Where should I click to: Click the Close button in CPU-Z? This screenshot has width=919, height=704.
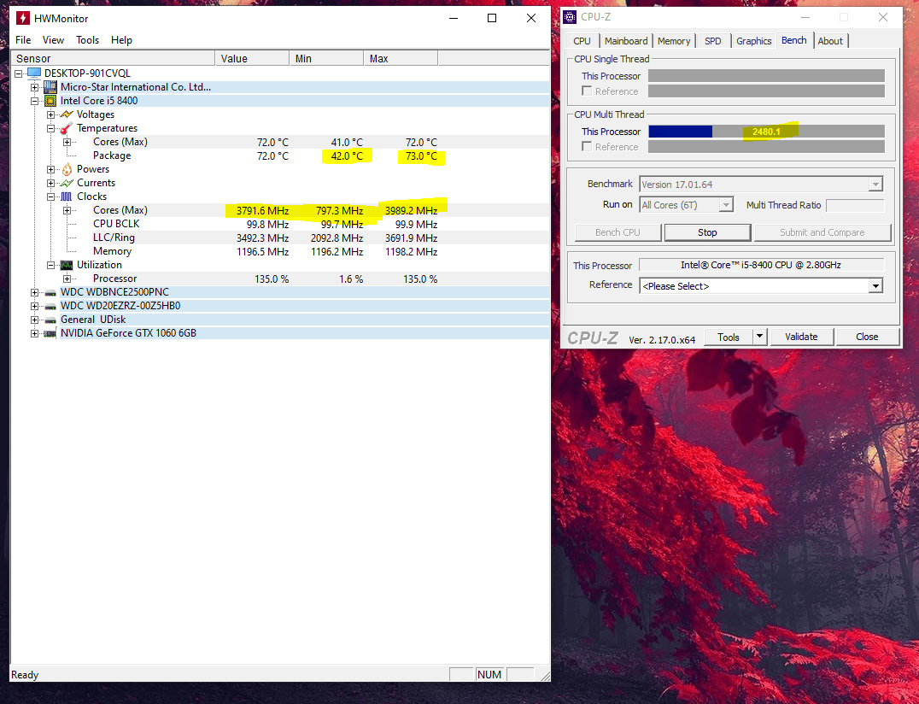click(867, 337)
